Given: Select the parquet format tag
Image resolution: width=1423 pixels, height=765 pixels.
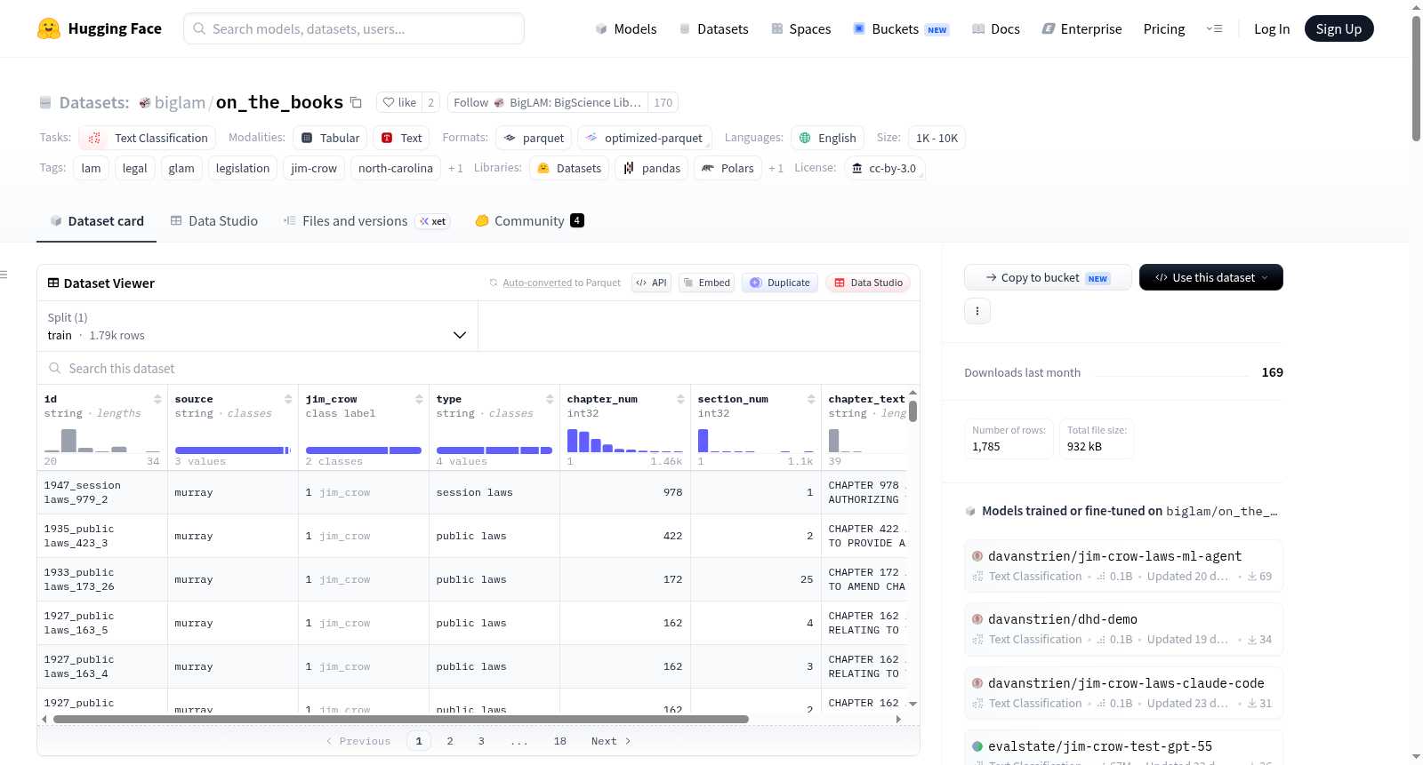Looking at the screenshot, I should click(534, 138).
